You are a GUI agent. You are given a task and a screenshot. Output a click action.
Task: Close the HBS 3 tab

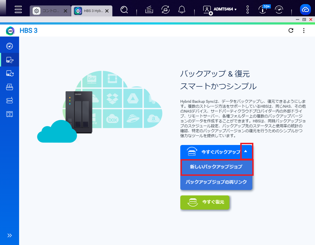point(107,11)
